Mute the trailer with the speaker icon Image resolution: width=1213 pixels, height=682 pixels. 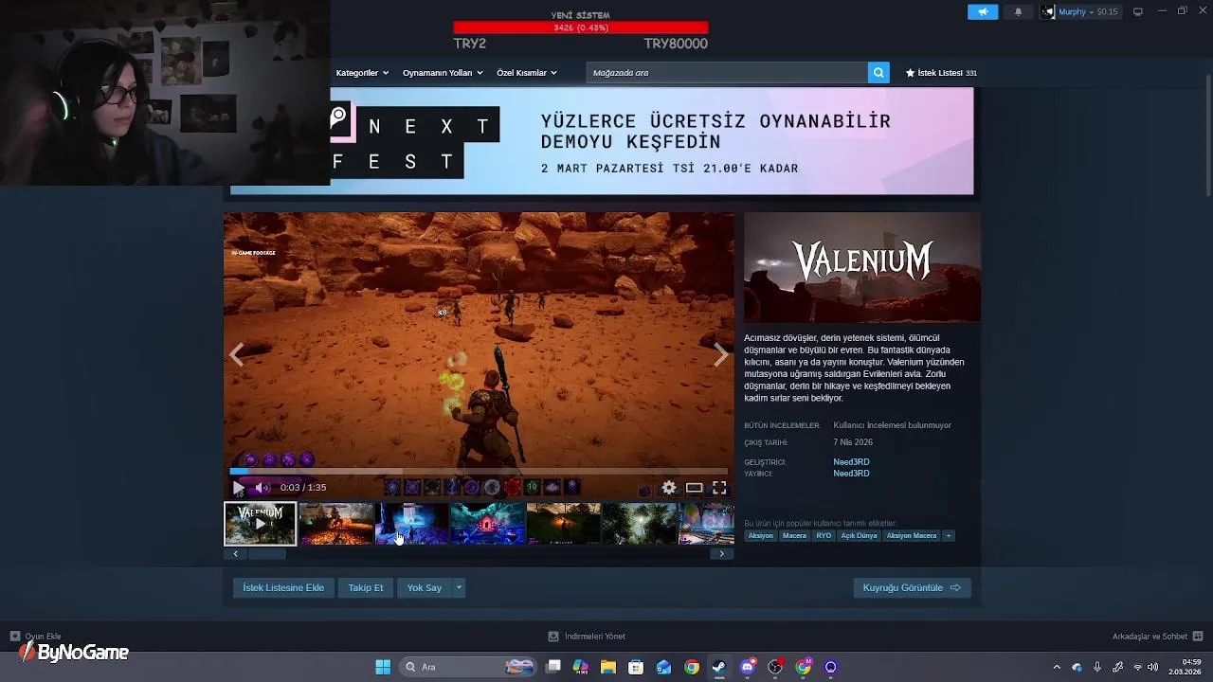click(x=263, y=488)
